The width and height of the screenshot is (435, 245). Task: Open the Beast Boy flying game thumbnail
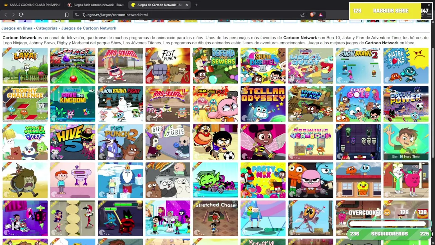(x=215, y=180)
